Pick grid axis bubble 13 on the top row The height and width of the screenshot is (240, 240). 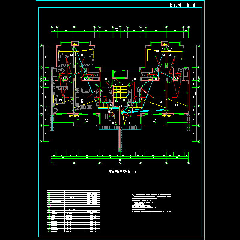pos(188,27)
